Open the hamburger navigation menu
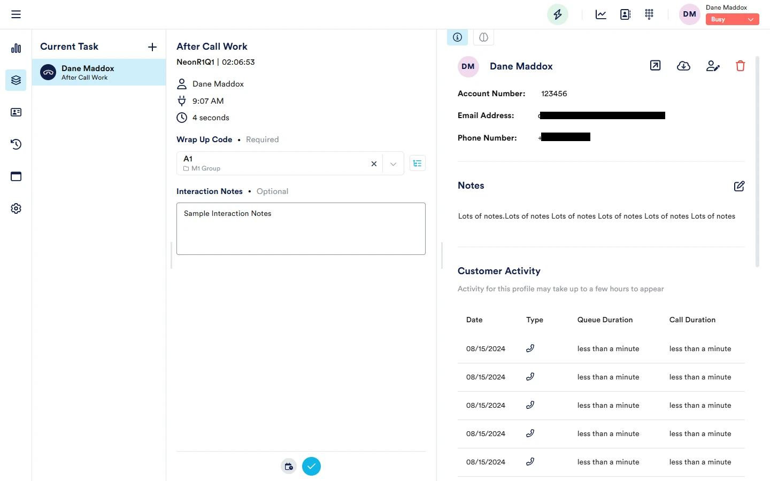The image size is (770, 481). click(x=16, y=14)
